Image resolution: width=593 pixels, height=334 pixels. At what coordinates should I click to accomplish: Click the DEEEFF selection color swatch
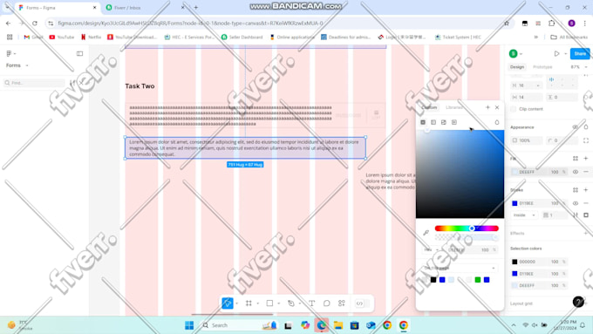515,285
